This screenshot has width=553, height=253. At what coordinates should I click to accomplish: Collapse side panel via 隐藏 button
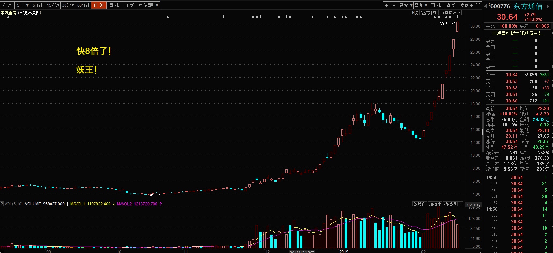[467, 5]
